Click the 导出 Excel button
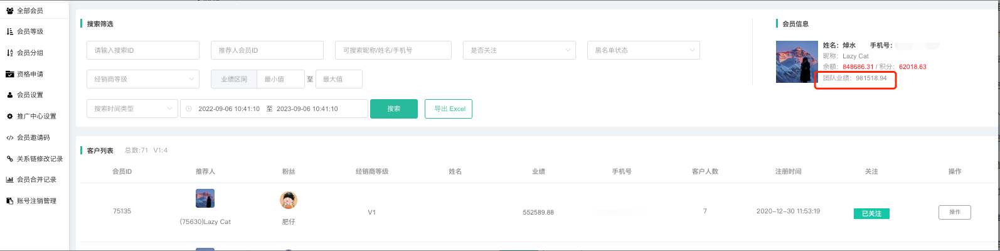Viewport: 1000px width, 251px height. [449, 109]
